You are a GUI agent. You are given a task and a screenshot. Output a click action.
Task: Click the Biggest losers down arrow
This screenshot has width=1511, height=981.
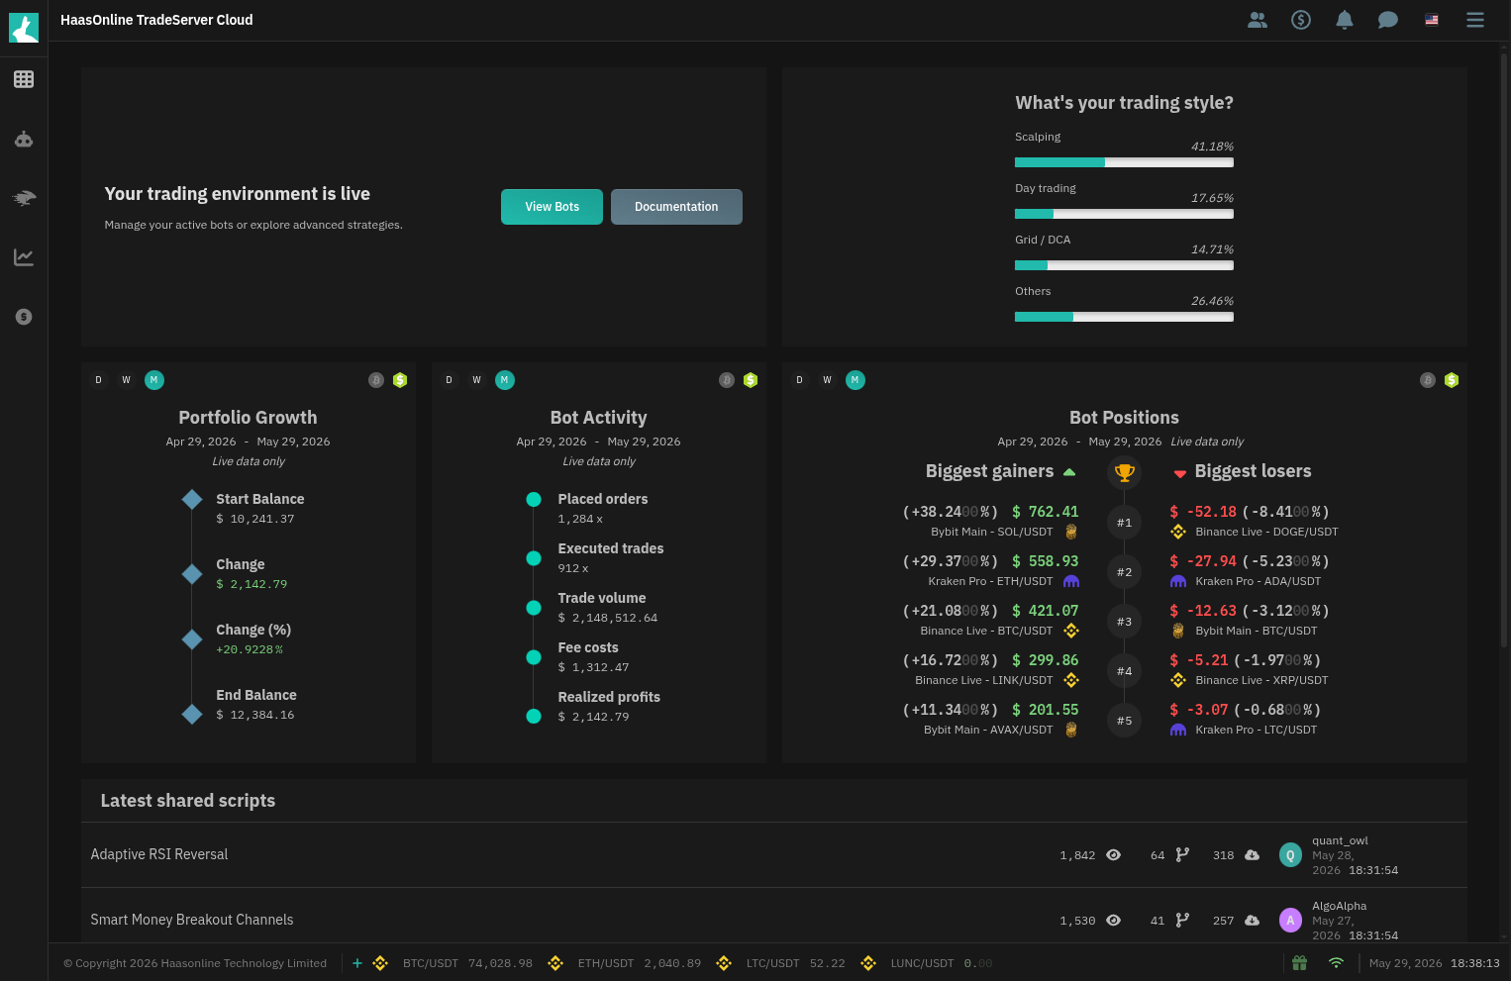(x=1179, y=473)
